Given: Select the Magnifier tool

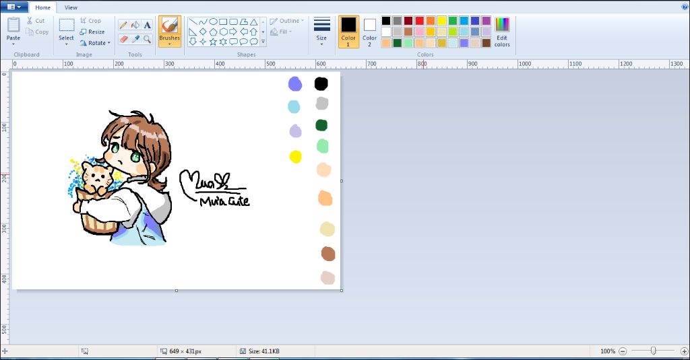Looking at the screenshot, I should [x=147, y=40].
